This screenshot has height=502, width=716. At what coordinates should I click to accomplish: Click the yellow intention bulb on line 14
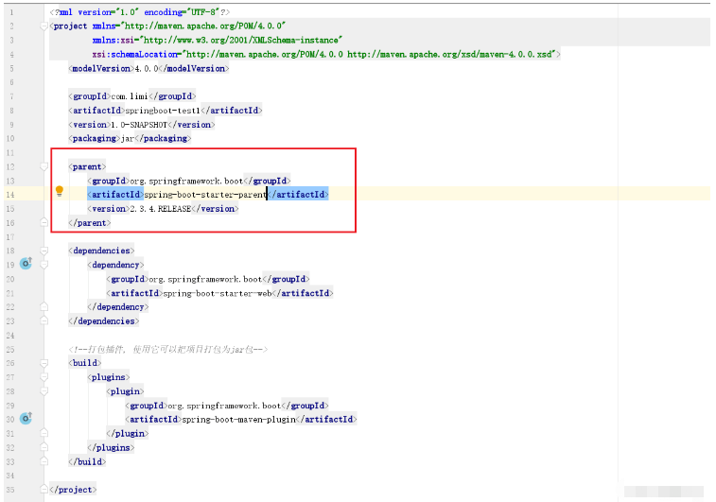(x=60, y=191)
